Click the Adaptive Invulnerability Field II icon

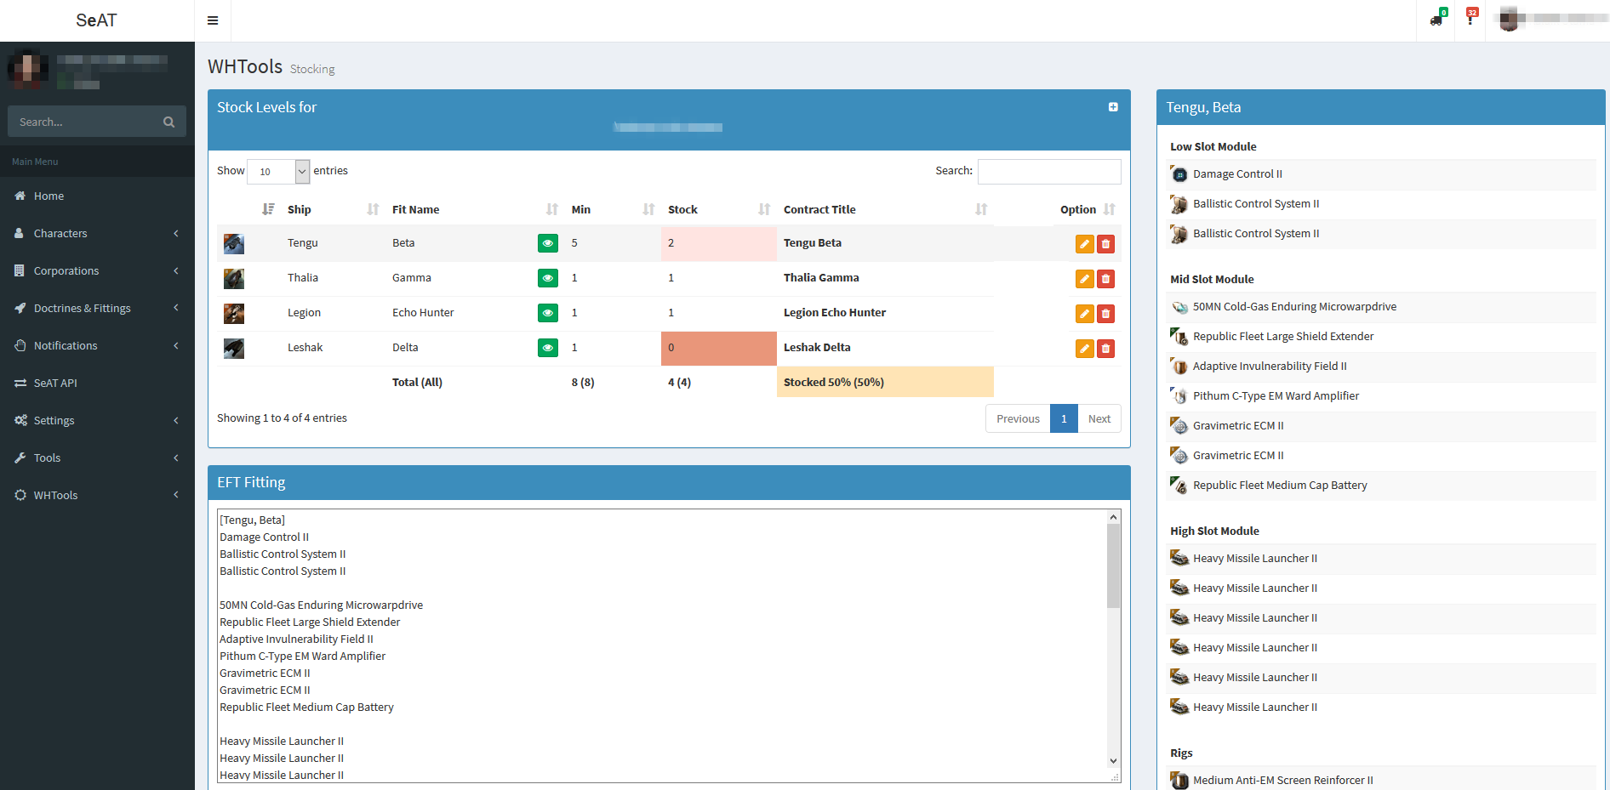coord(1179,367)
